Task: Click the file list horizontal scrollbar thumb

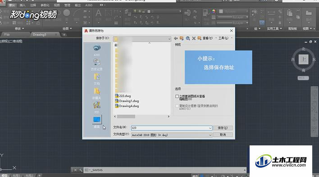Action: (x=126, y=116)
